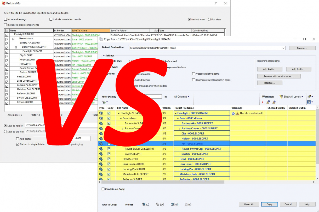Image resolution: width=319 pixels, height=212 pixels.
Task: Enable Include drawings in Pack and Go
Action: point(5,19)
